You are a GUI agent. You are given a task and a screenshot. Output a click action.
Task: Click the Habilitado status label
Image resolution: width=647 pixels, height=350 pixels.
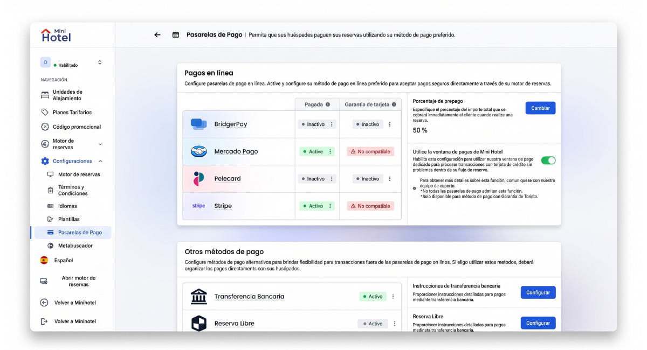[68, 65]
